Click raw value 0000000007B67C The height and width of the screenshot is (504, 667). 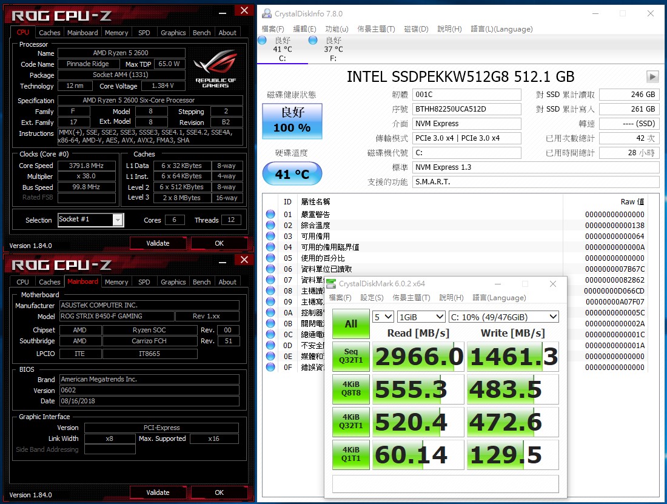coord(615,269)
